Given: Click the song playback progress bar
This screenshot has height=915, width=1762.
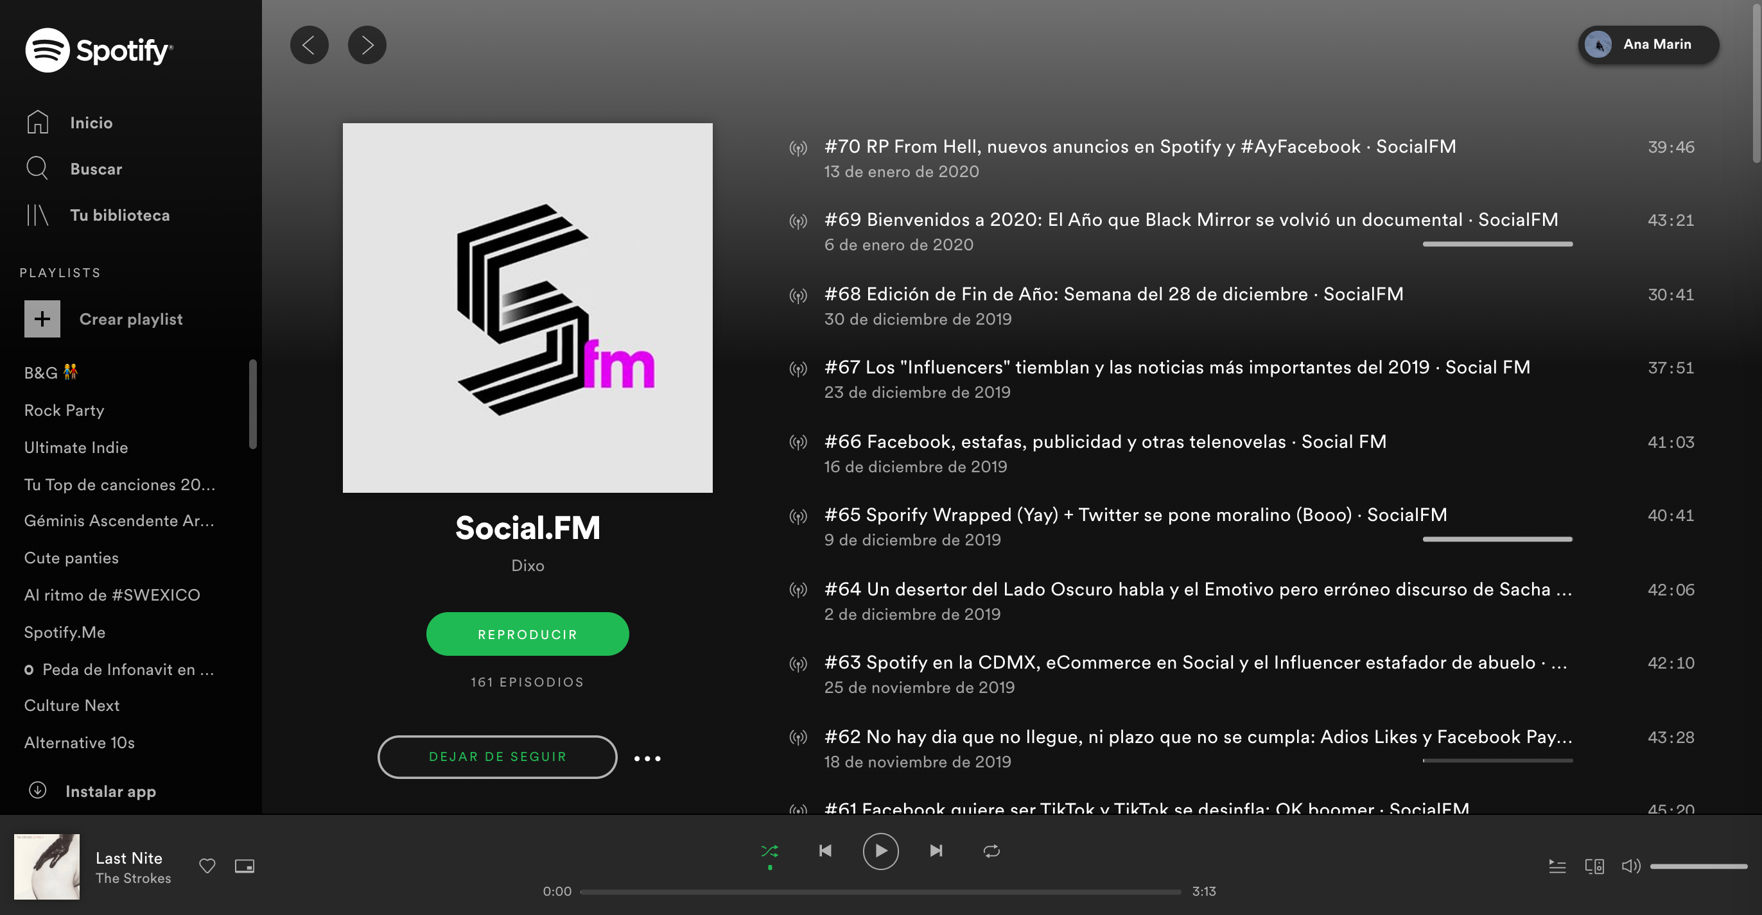Looking at the screenshot, I should [880, 891].
